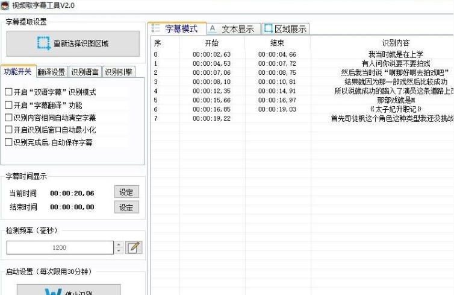Screen dimensions: 454x295
Task: Click the dashed-rectangle icon on the reselect region button
Action: pyautogui.click(x=43, y=43)
